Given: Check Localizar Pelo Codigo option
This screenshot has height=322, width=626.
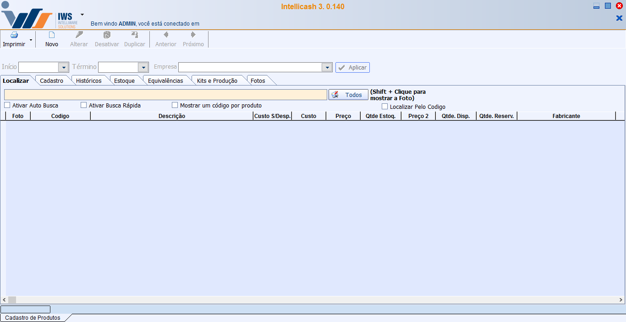Looking at the screenshot, I should (385, 107).
